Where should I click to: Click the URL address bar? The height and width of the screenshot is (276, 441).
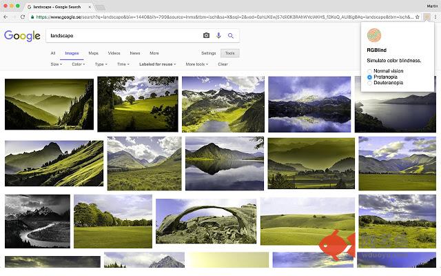click(225, 17)
